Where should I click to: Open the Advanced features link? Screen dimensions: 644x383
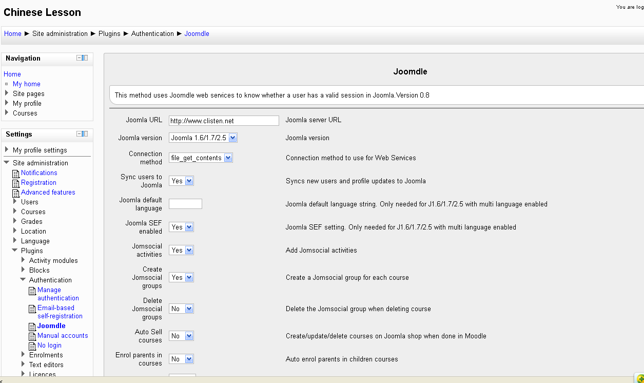(x=48, y=192)
